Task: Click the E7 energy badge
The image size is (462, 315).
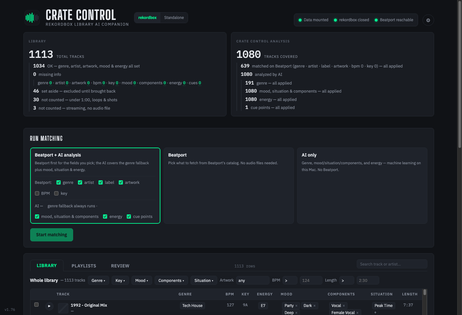Action: [x=263, y=305]
